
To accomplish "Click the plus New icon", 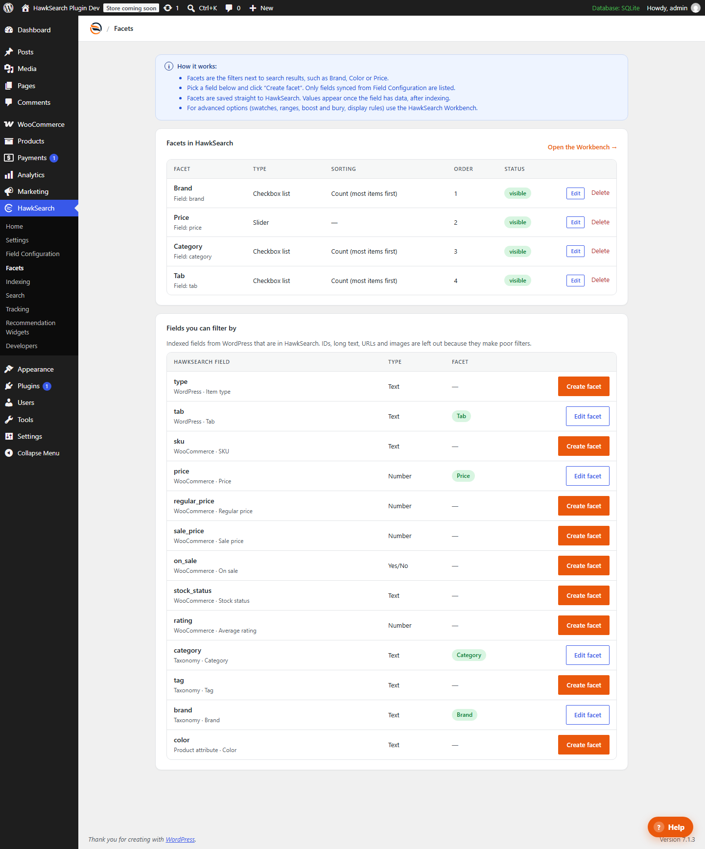I will 253,8.
